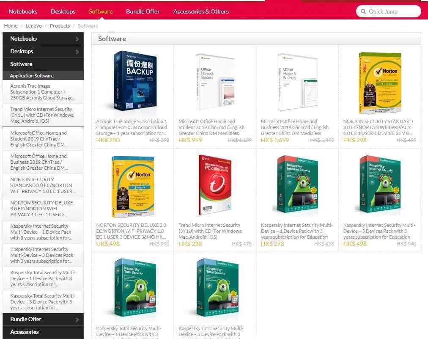This screenshot has height=339, width=428.
Task: Click the Office Home & Student box image
Action: (x=215, y=81)
